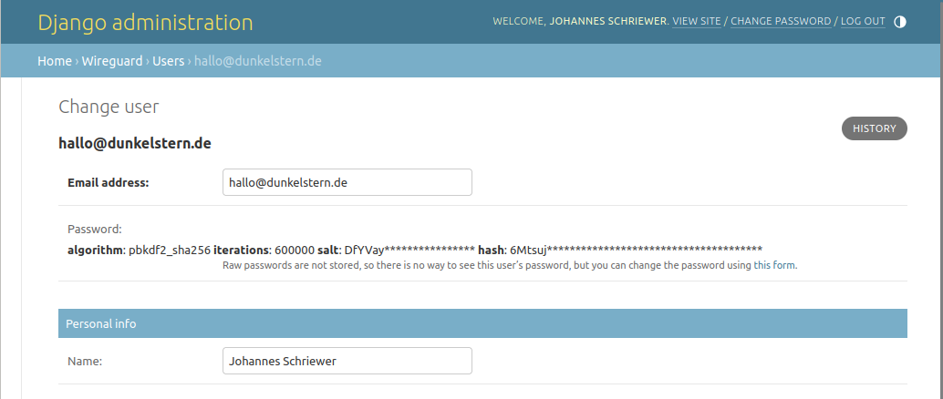Select the Personal info section header

coord(482,323)
